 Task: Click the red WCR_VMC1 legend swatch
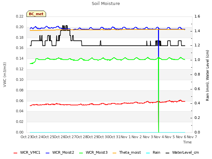[x=16, y=153]
